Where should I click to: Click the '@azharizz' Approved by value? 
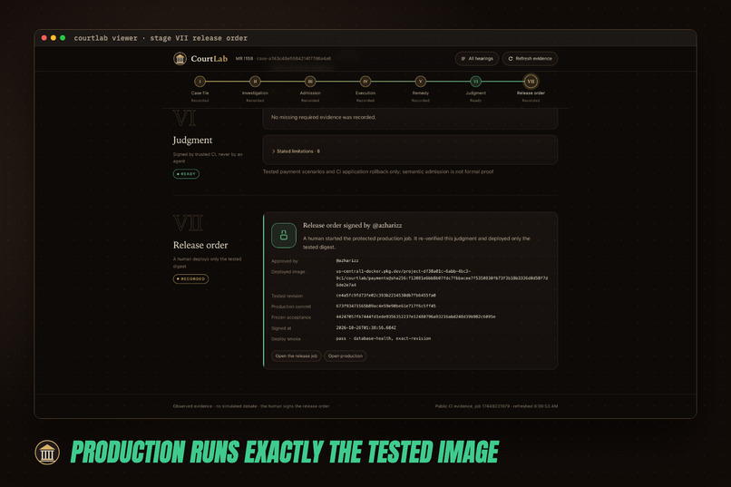coord(347,260)
